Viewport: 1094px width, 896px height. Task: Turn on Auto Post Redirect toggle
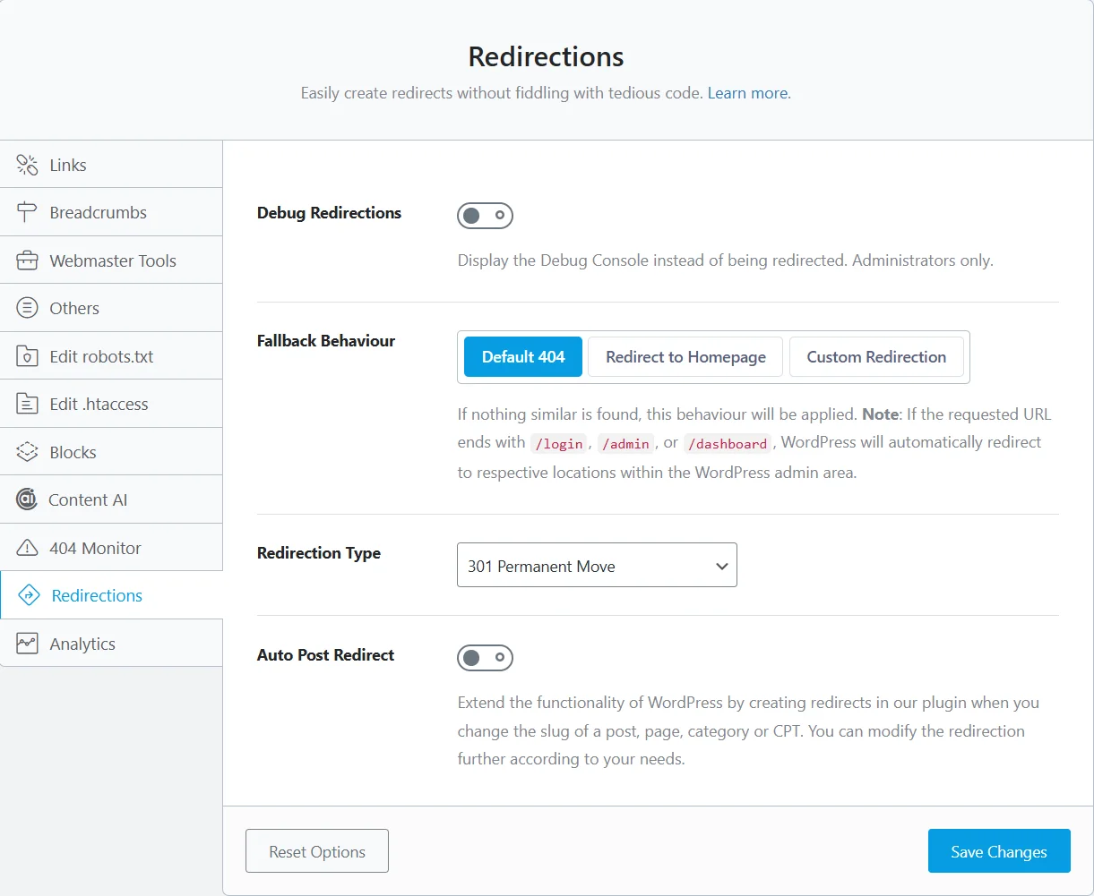[485, 658]
